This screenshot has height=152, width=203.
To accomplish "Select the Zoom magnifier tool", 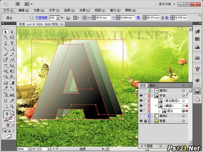I will [x=12, y=106].
